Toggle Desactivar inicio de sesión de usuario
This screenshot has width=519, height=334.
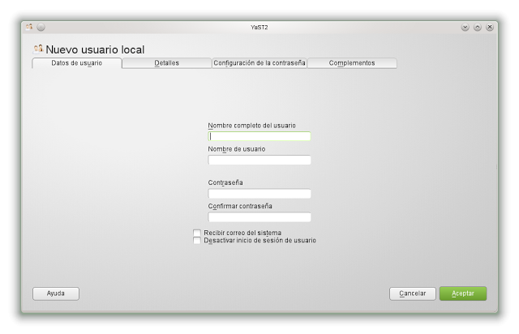(x=197, y=241)
